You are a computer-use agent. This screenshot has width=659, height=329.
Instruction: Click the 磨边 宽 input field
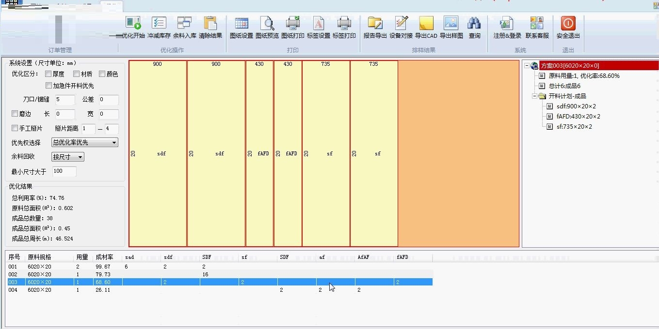(x=109, y=114)
